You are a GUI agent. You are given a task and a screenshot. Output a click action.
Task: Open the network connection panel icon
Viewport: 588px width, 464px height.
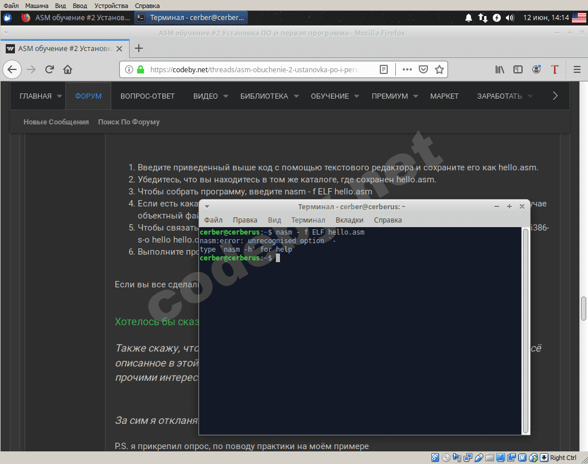click(x=482, y=18)
